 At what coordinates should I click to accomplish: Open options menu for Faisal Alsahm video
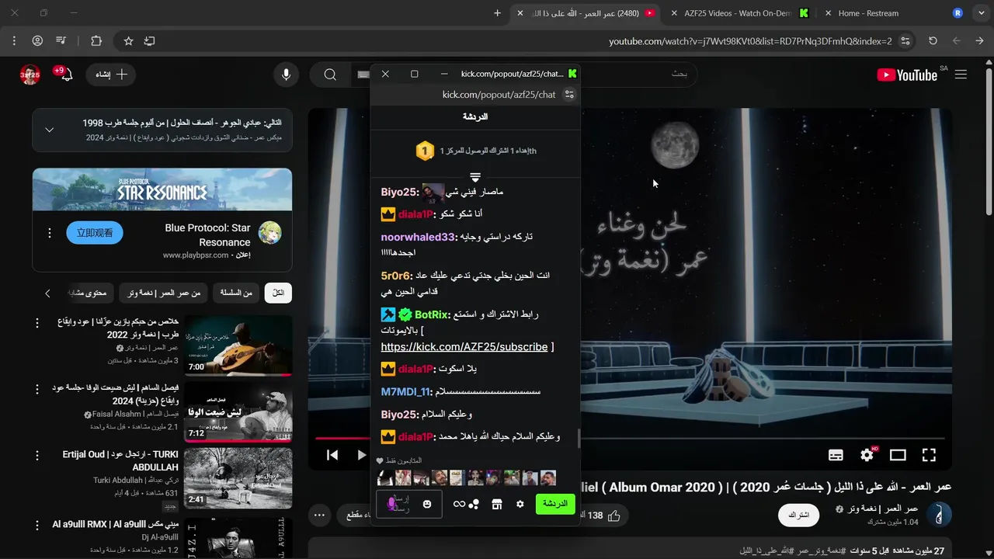37,388
